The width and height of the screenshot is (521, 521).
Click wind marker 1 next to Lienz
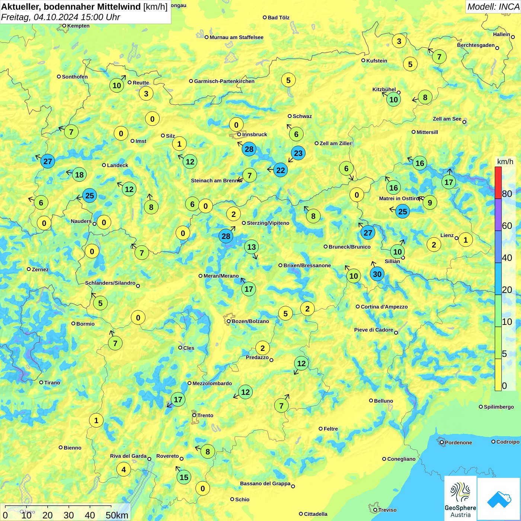466,240
